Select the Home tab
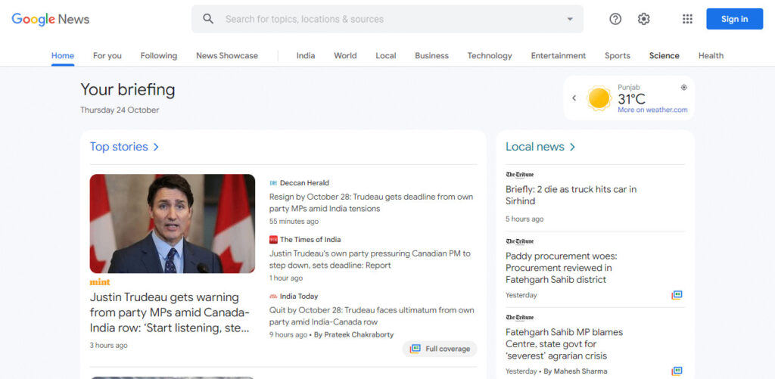Screen dimensions: 775x379 pyautogui.click(x=63, y=56)
